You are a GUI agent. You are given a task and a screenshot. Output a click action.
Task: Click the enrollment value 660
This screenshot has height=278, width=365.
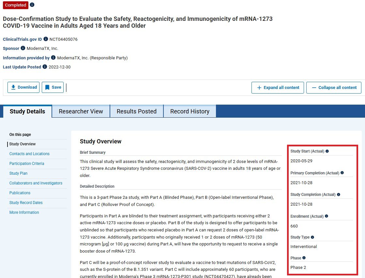294,226
